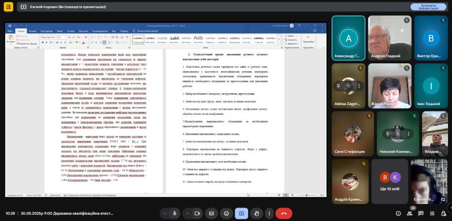This screenshot has height=221, width=452.
Task: Expand audio settings next to microphone
Action: point(165,214)
